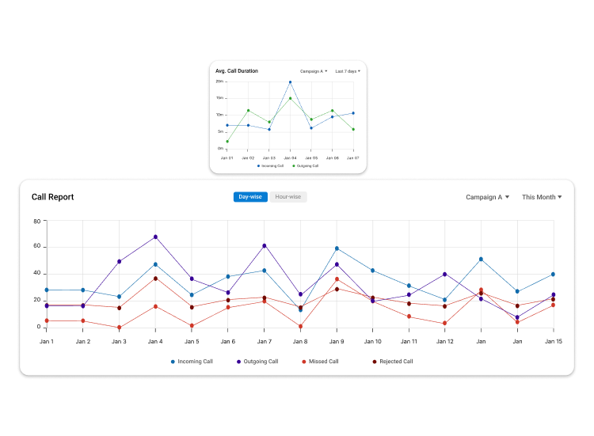Click Incoming Call point on Jan 15
This screenshot has height=436, width=594.
coord(553,275)
